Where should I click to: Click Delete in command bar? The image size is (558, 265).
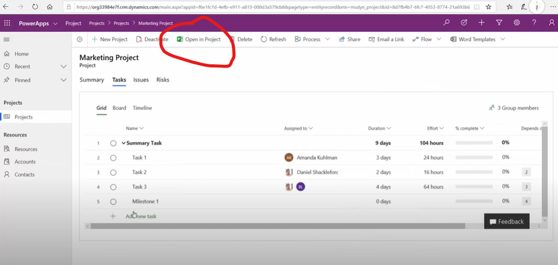click(x=241, y=40)
